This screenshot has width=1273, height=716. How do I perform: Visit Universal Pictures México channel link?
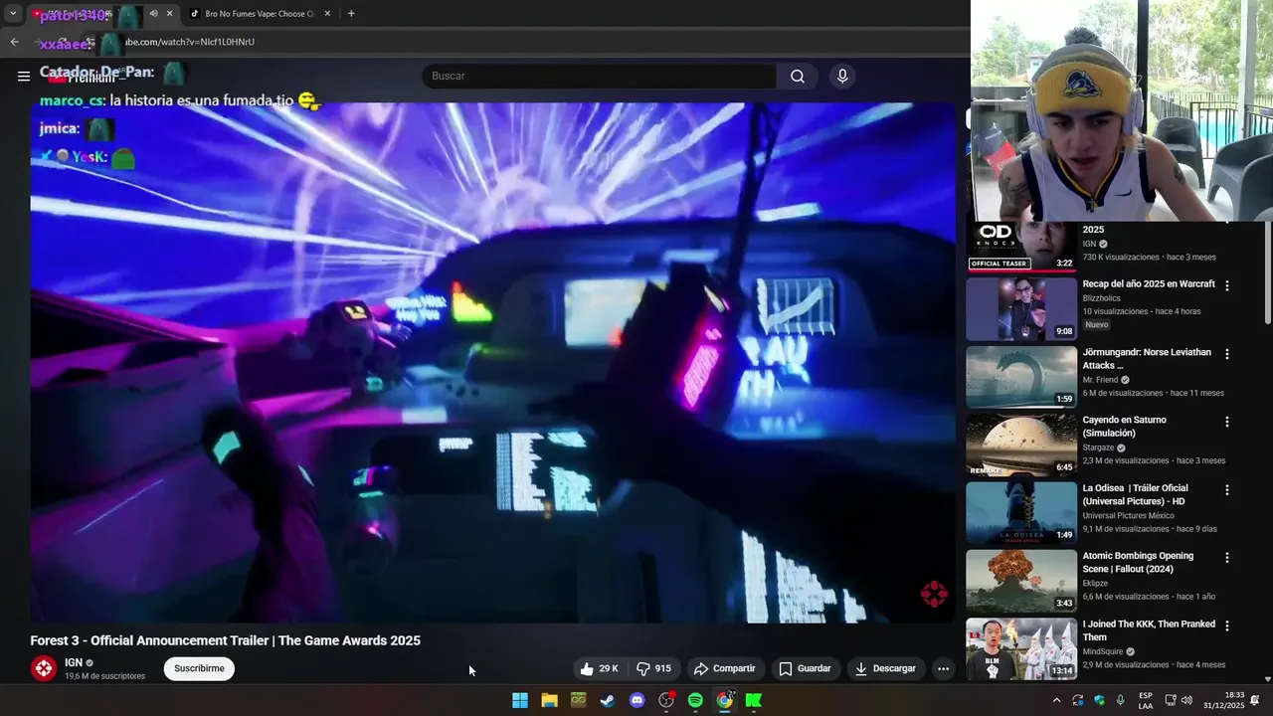click(1129, 515)
